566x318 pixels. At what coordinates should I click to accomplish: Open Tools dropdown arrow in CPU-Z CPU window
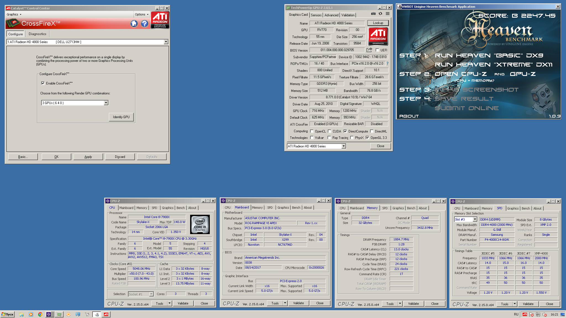tap(169, 303)
